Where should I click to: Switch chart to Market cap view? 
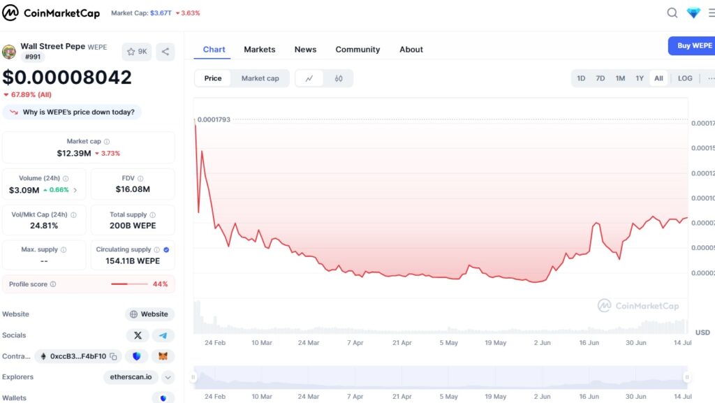pos(260,78)
